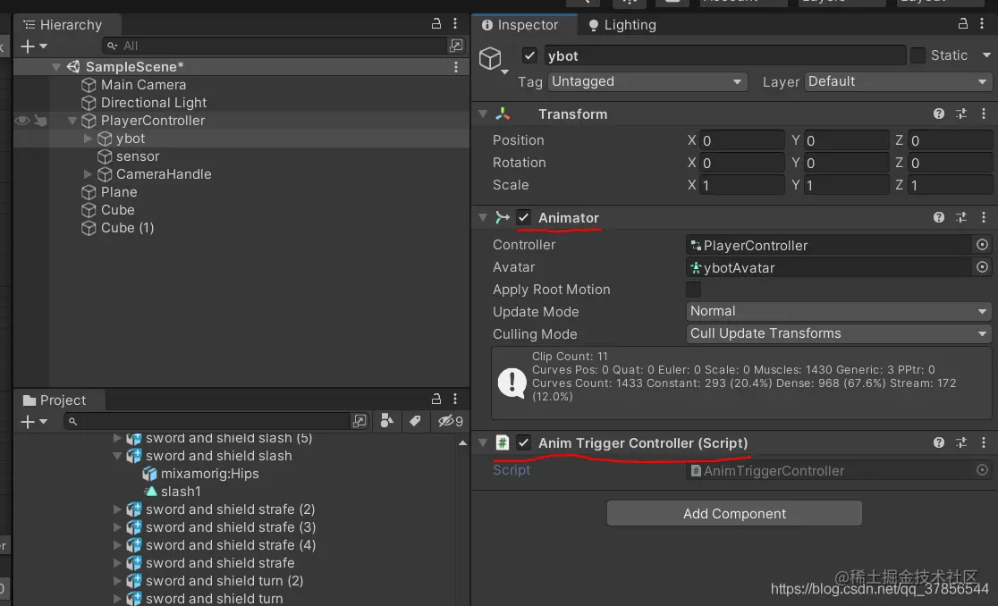Toggle PlayerController scene picking hand icon
This screenshot has height=606, width=998.
pyautogui.click(x=40, y=120)
